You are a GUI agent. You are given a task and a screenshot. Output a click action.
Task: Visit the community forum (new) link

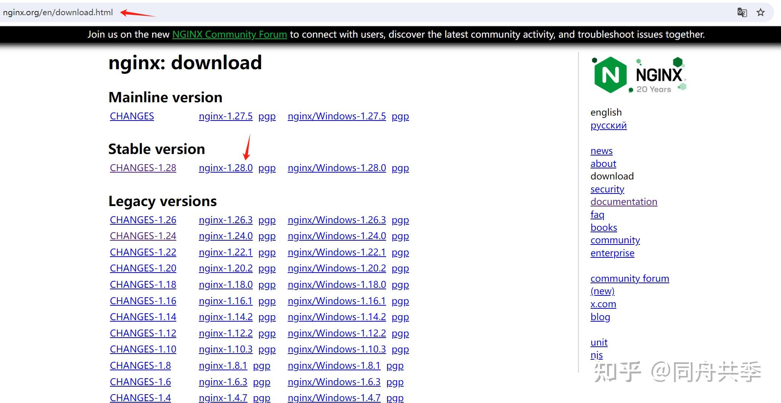629,278
